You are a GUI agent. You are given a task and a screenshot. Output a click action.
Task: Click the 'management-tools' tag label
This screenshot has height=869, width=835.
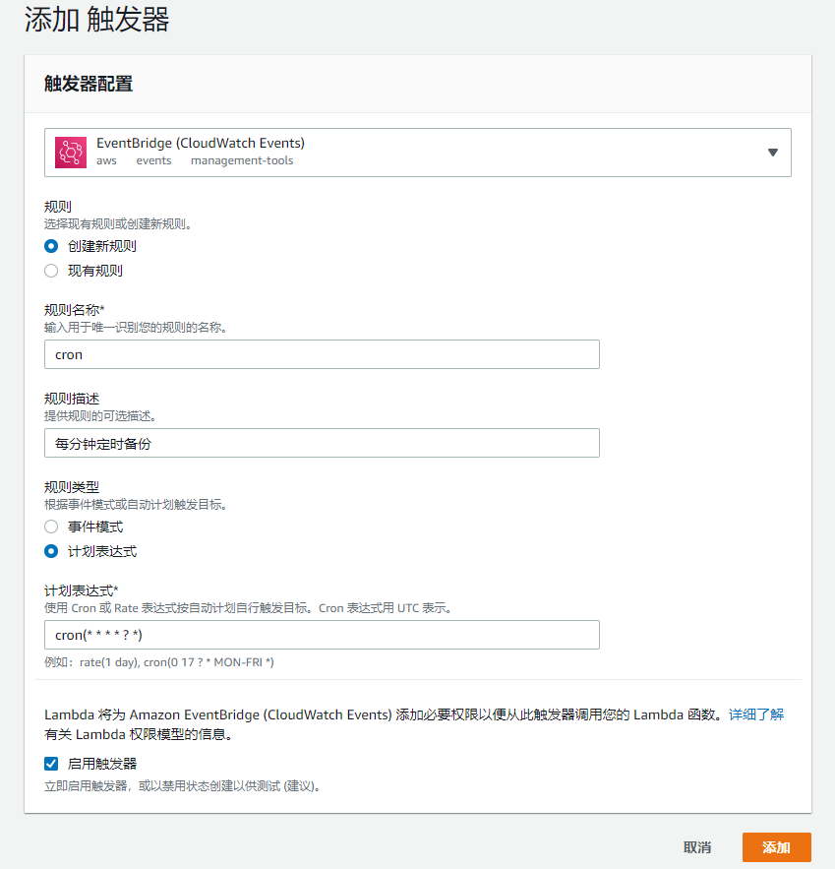pyautogui.click(x=242, y=160)
